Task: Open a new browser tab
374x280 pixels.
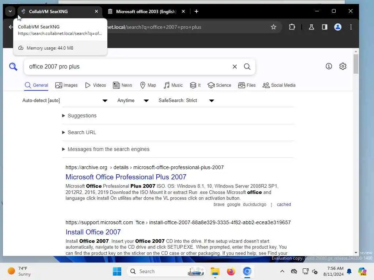Action: click(196, 11)
